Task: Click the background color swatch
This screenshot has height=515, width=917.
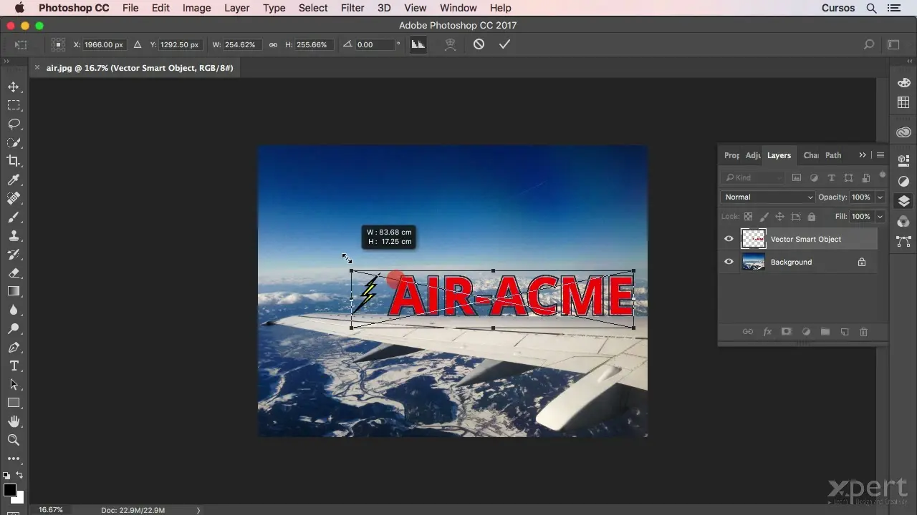Action: pyautogui.click(x=20, y=499)
